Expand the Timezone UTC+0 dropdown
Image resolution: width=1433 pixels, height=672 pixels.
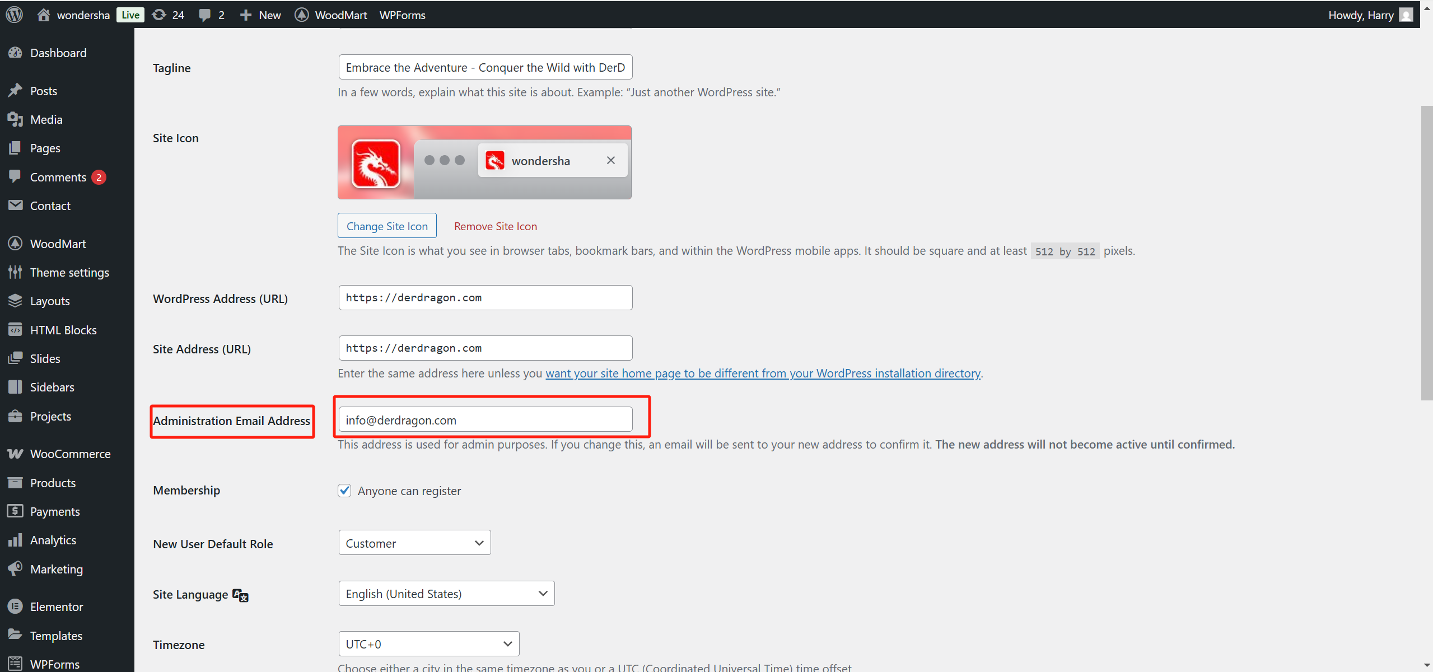coord(428,644)
